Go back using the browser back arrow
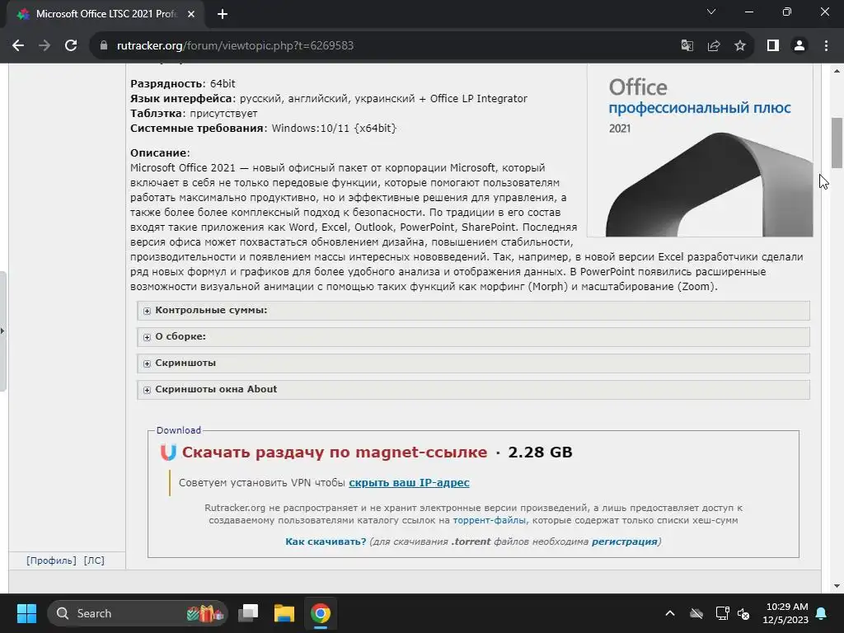The width and height of the screenshot is (844, 633). (18, 46)
